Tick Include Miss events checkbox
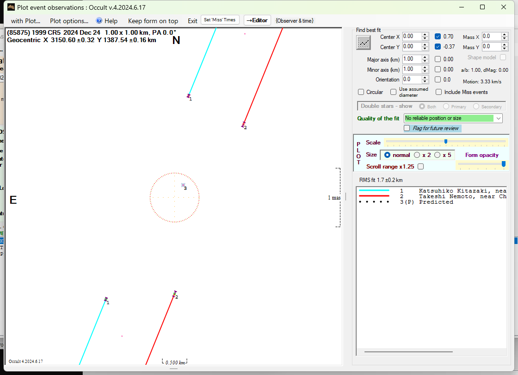Image resolution: width=518 pixels, height=375 pixels. tap(438, 92)
